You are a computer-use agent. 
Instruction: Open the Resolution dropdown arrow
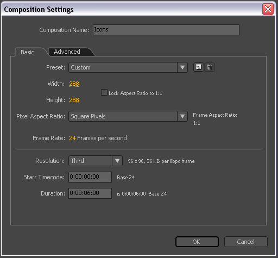click(117, 161)
